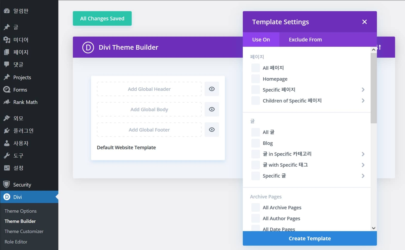Open the 미디어 media icon
Image resolution: width=405 pixels, height=250 pixels.
[7, 40]
